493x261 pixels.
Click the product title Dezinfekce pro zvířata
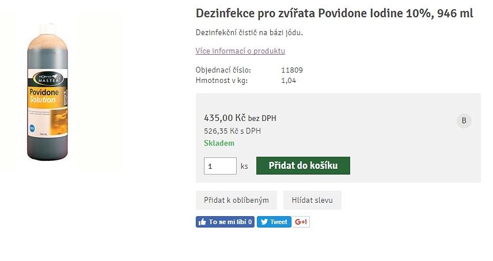tap(334, 13)
